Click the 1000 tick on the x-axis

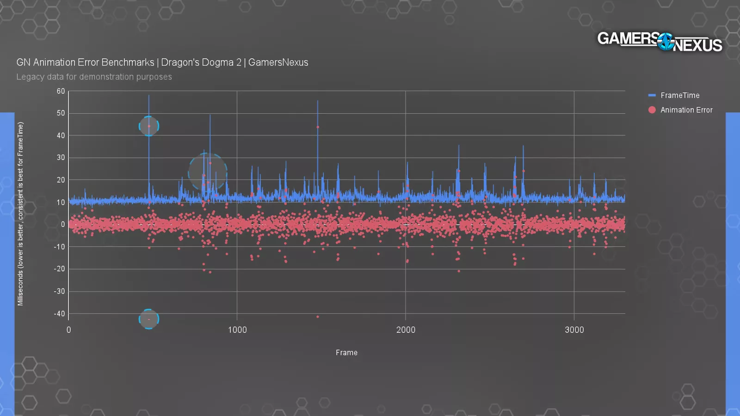[x=237, y=330]
